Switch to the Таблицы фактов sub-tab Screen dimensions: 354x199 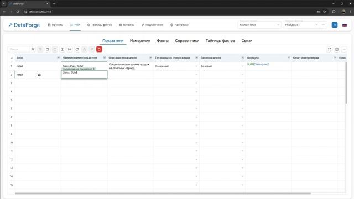coord(220,41)
